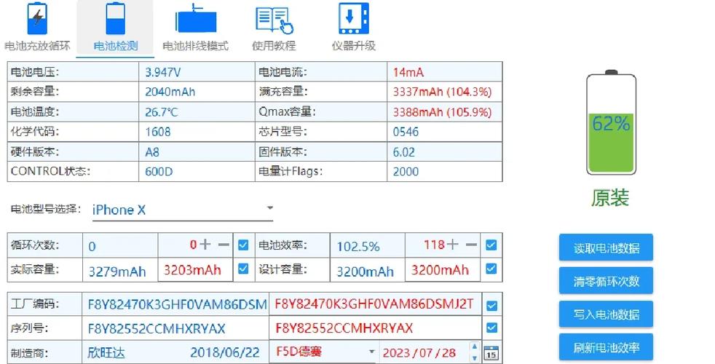Click the date up arrow next to 2023/07/28

pos(475,347)
